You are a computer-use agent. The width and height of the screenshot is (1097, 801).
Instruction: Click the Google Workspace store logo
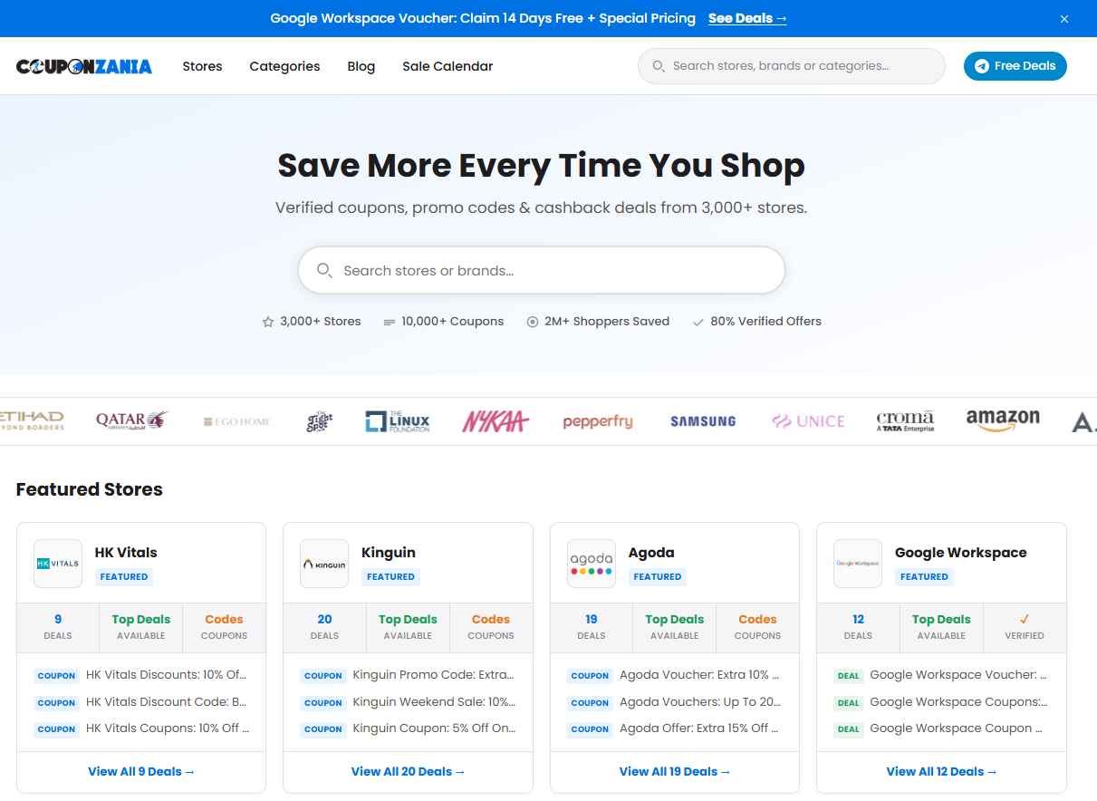[x=858, y=564]
